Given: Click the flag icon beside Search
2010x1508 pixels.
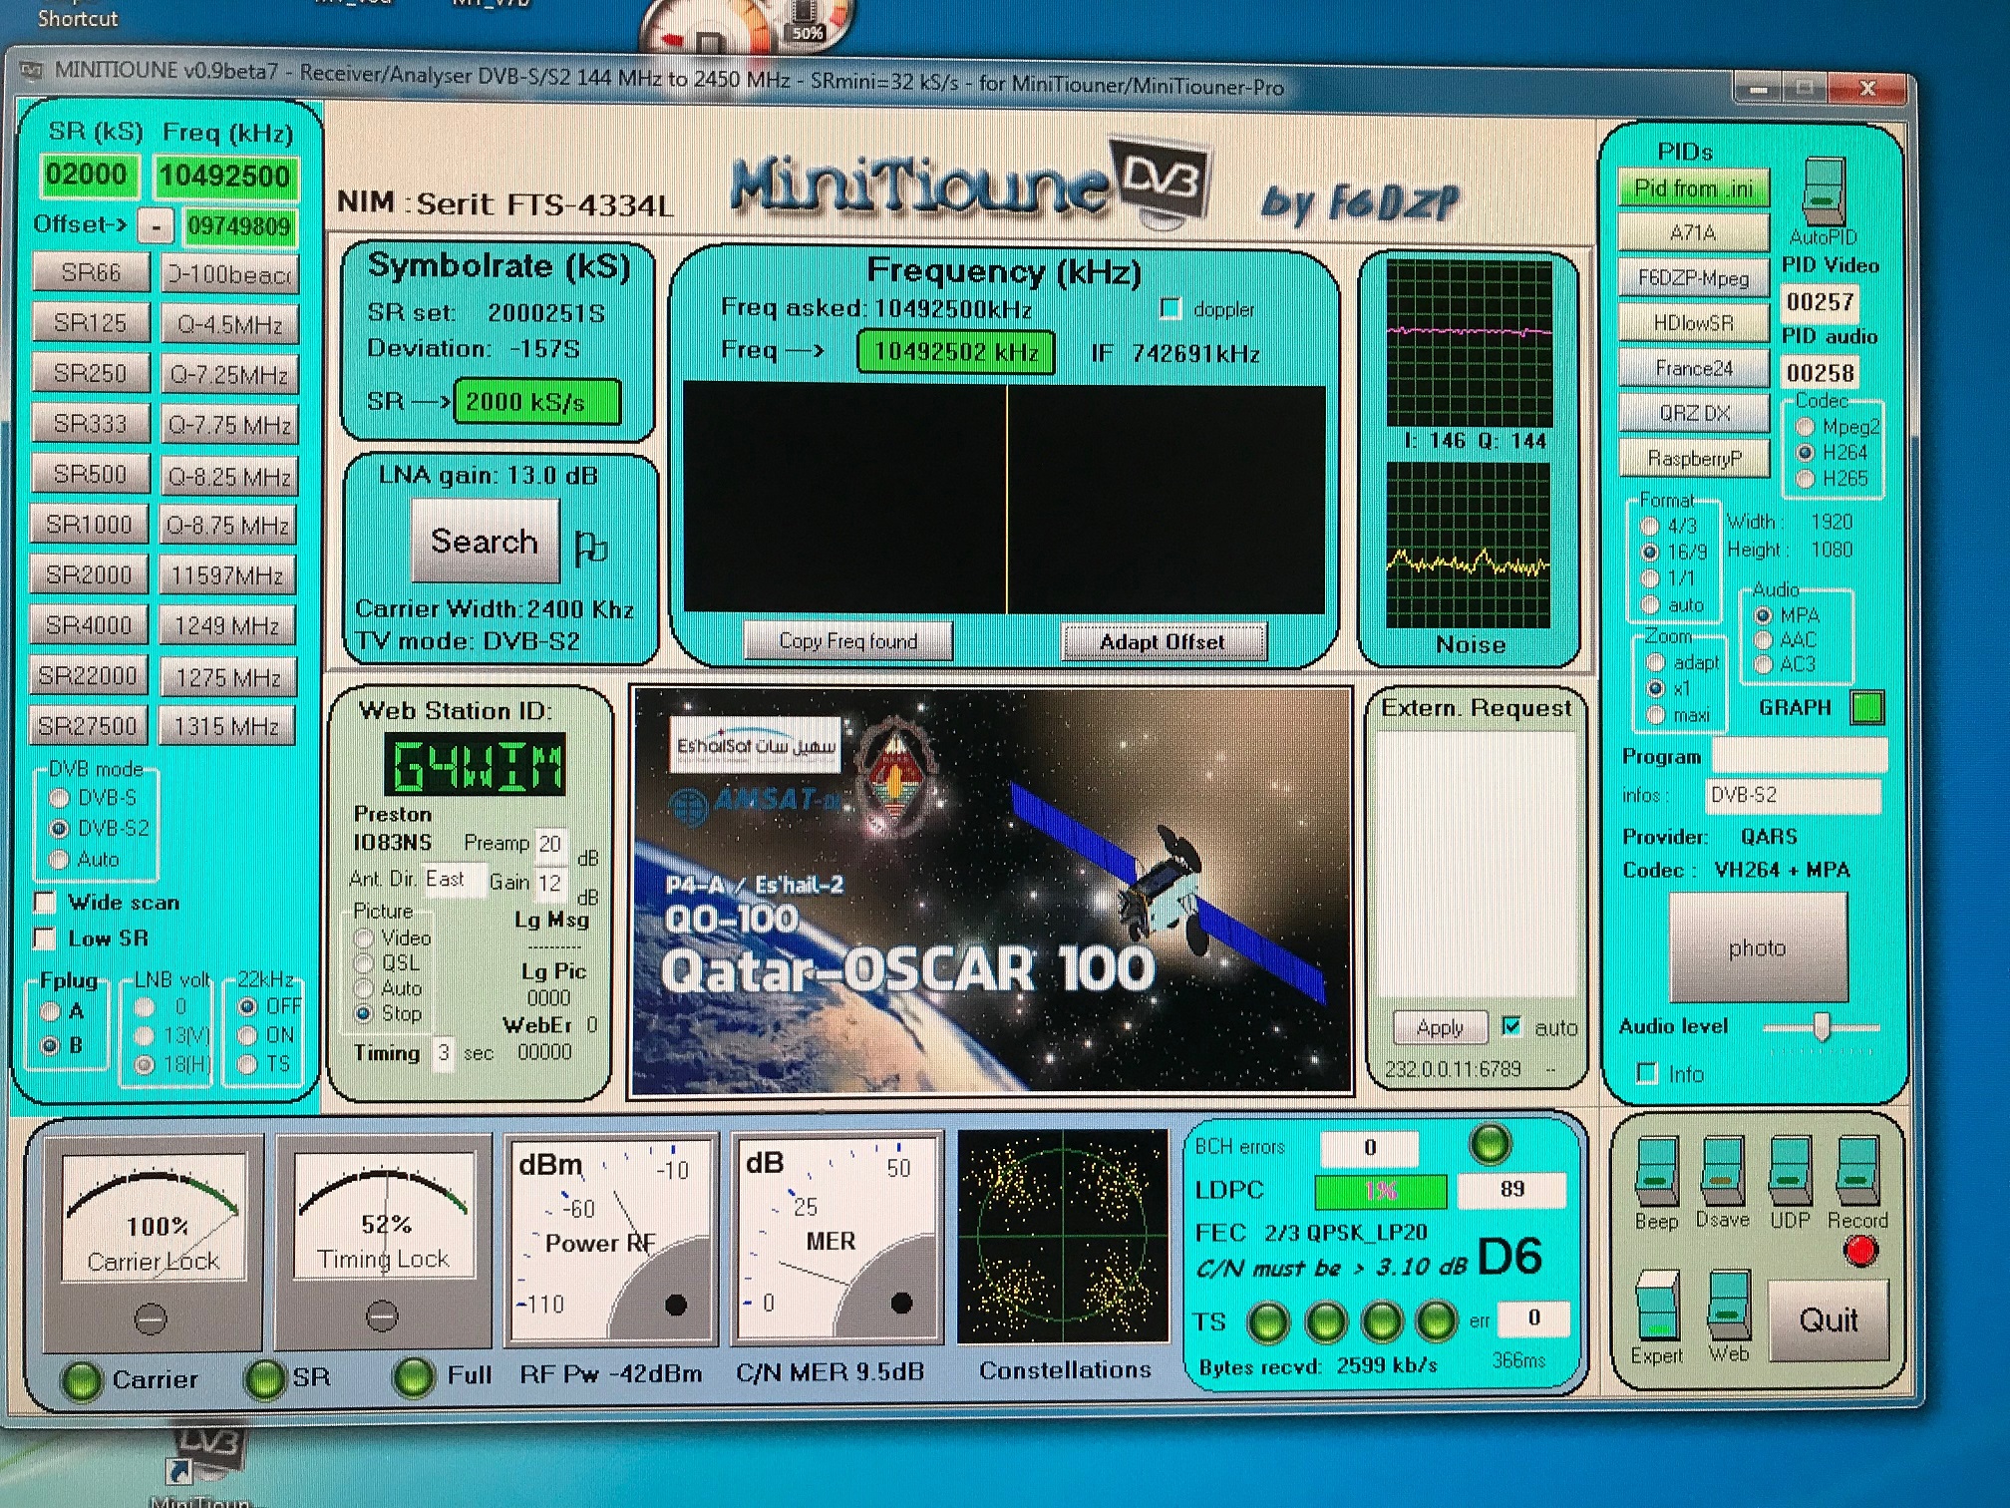Looking at the screenshot, I should 590,548.
